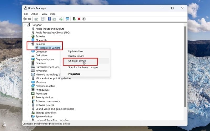
Task: Expand the Disk drives chevron
Action: point(29,55)
